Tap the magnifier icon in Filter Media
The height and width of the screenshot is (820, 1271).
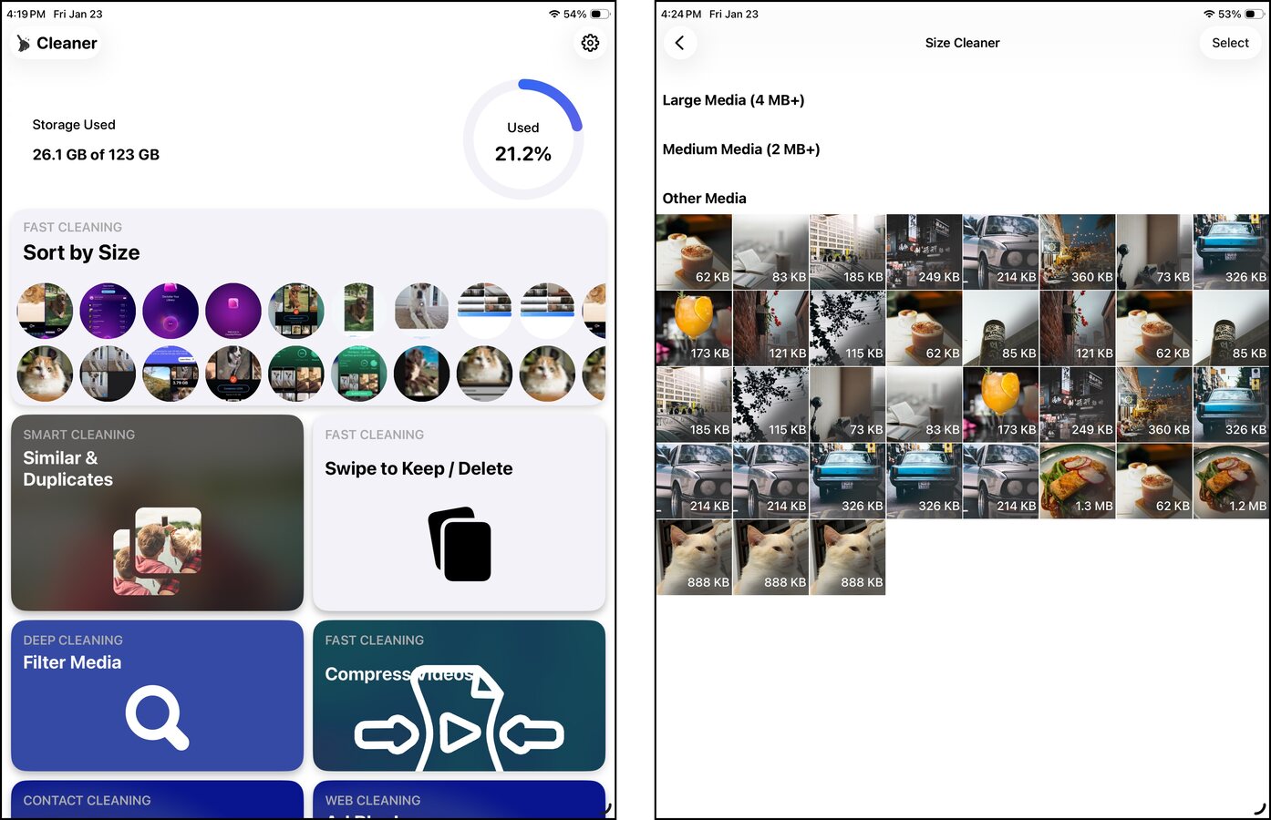click(158, 718)
